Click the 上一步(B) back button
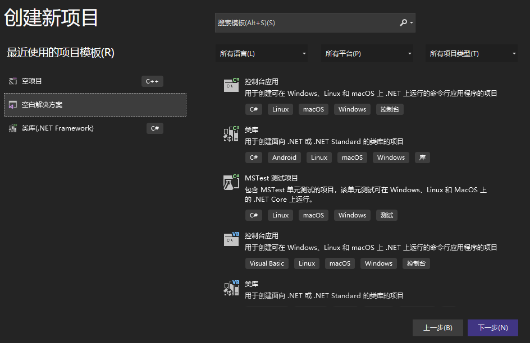 click(x=438, y=328)
